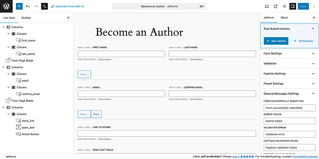Click Generate Form with AI
Viewport: 319px width, 159px height.
click(x=67, y=6)
